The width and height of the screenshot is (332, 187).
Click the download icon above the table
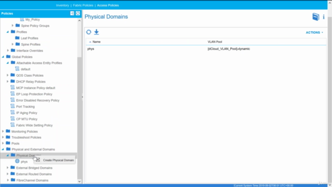click(x=96, y=32)
